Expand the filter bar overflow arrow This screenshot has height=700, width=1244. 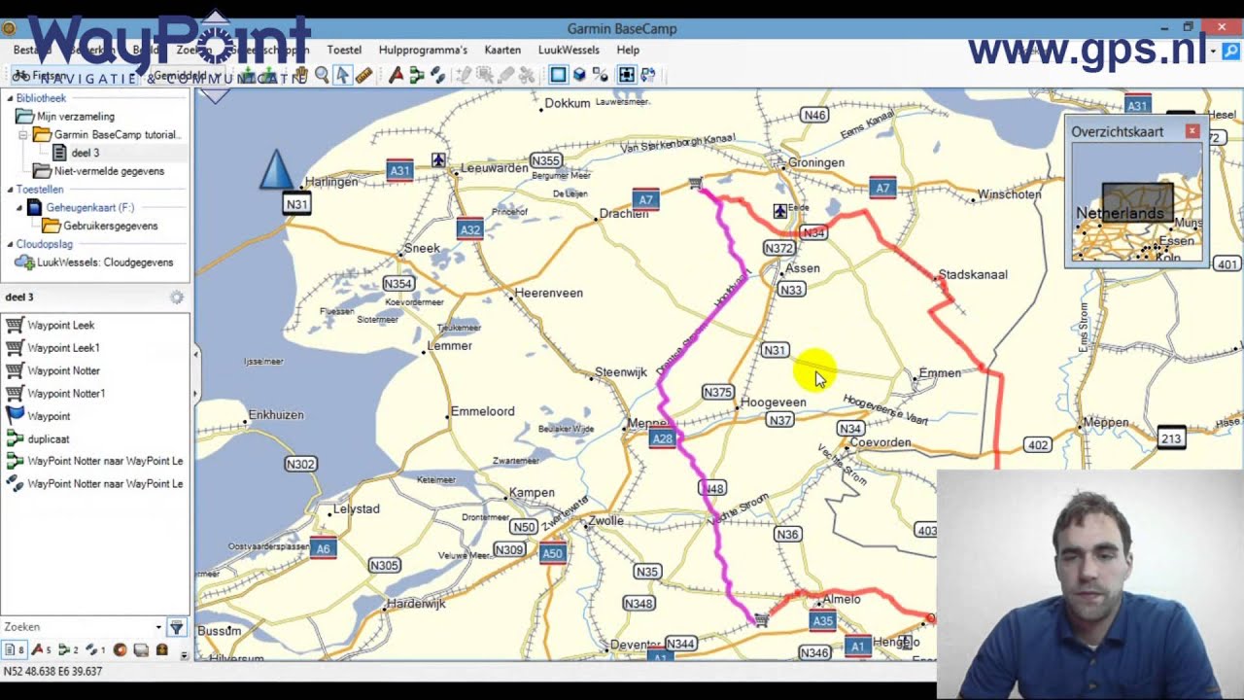click(x=184, y=655)
